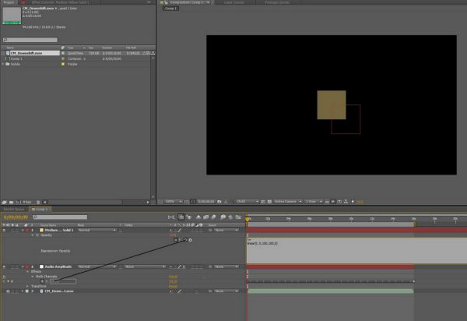Toggle mask and shape path visibility
This screenshot has height=321, width=467.
[x=193, y=202]
